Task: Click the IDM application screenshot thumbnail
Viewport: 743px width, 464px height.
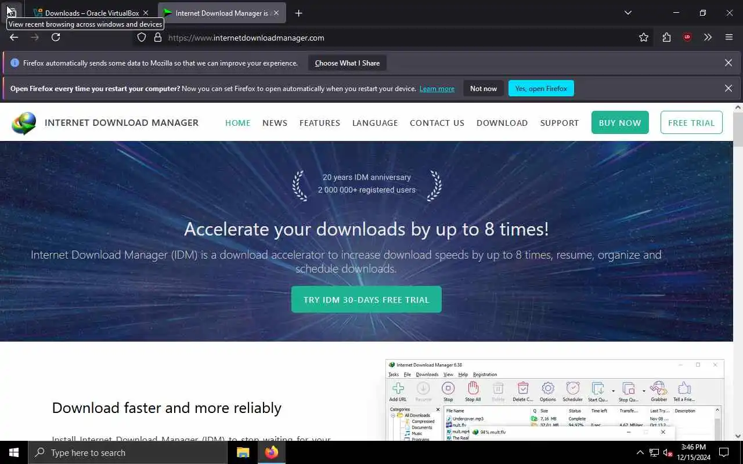Action: click(x=554, y=400)
